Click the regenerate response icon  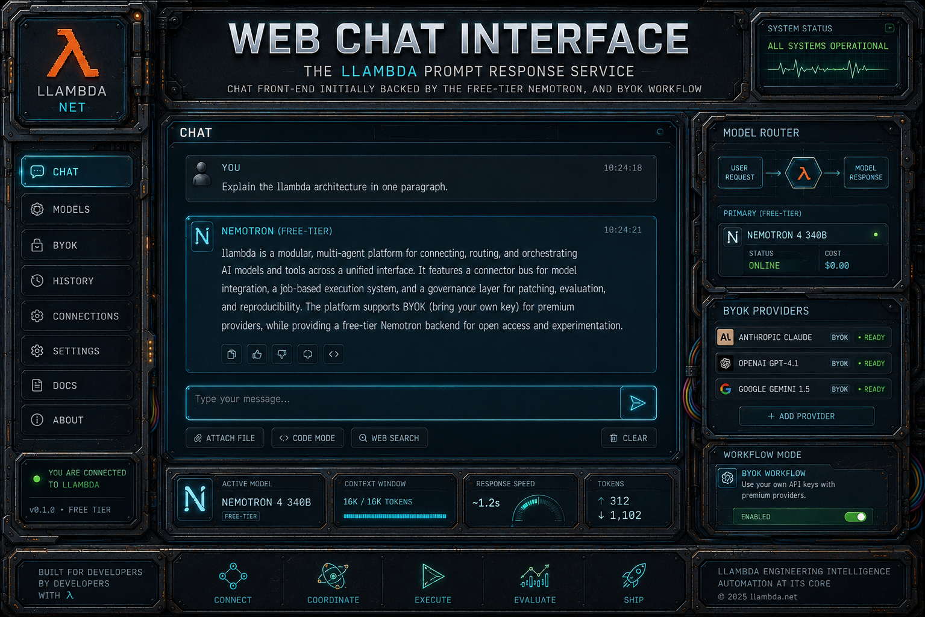tap(308, 354)
